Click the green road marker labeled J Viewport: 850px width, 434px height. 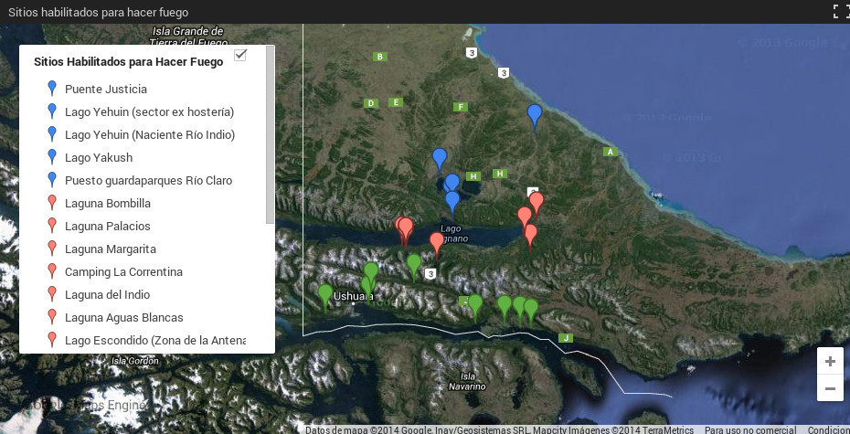(566, 338)
